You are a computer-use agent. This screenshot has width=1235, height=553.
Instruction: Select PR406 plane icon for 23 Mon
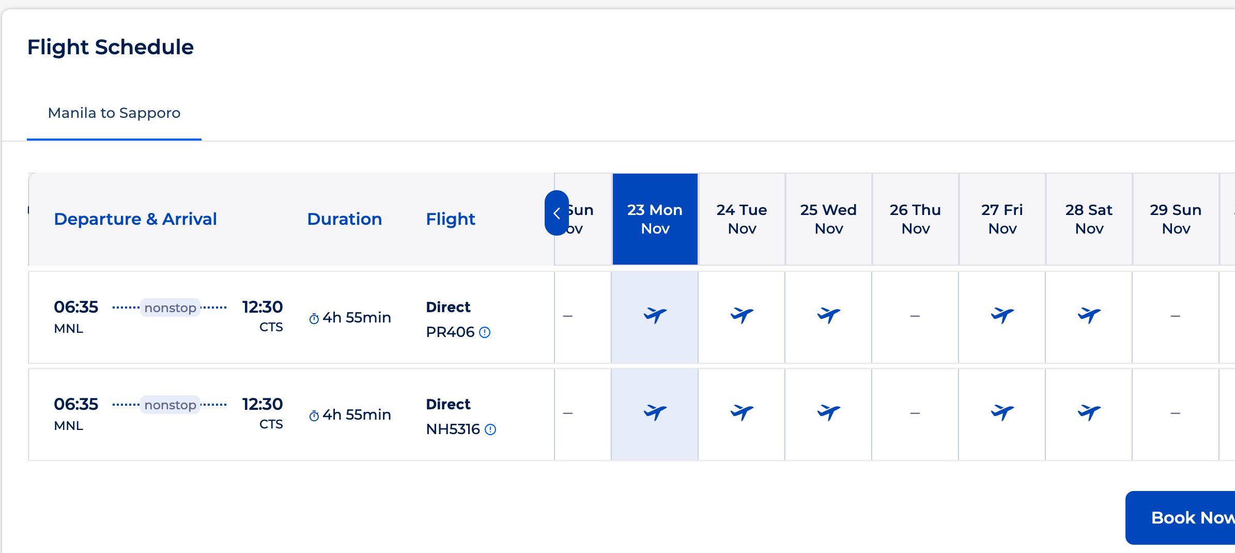click(655, 315)
